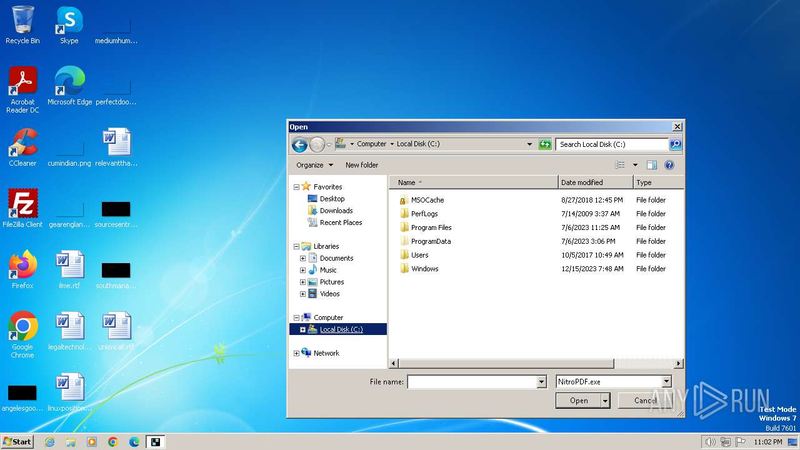Click the Open button
This screenshot has width=800, height=450.
pos(579,401)
